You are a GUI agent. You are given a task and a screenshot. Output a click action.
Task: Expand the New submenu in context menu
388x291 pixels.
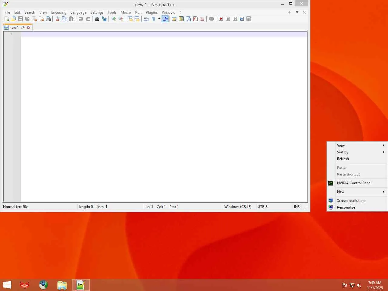coord(357,192)
